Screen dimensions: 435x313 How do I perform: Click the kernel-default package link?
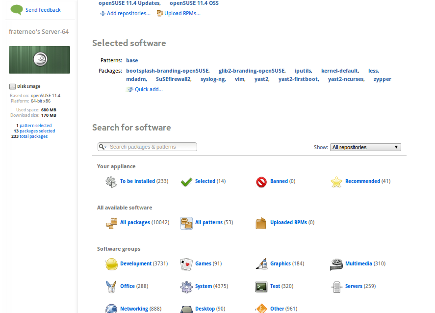click(340, 71)
